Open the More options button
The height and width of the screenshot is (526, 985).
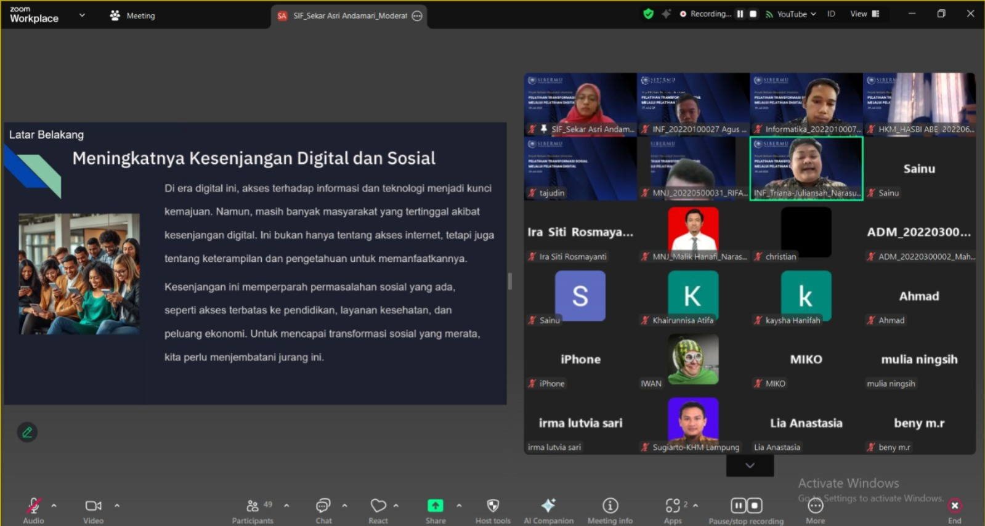815,511
